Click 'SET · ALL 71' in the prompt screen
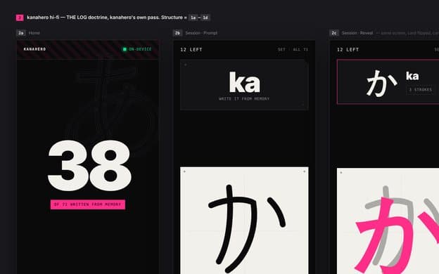This screenshot has height=274, width=439. pyautogui.click(x=293, y=49)
